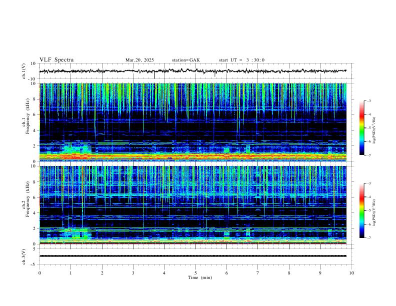Click time axis tick label "7"
The image size is (396, 306).
pos(258,273)
